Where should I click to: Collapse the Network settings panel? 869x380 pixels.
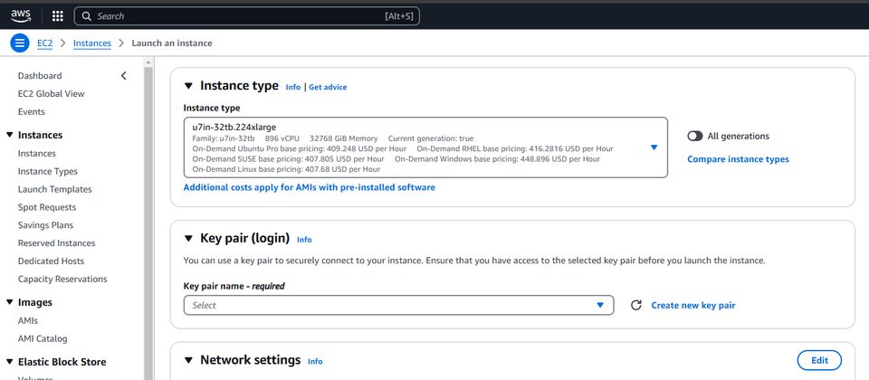click(x=188, y=361)
